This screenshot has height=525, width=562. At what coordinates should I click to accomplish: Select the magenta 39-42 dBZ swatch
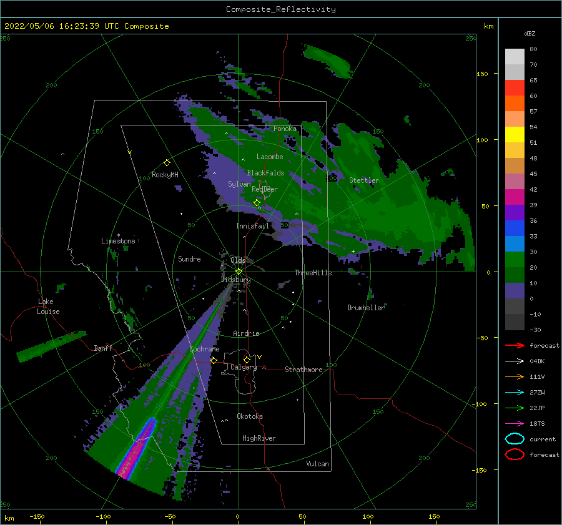[x=515, y=197]
